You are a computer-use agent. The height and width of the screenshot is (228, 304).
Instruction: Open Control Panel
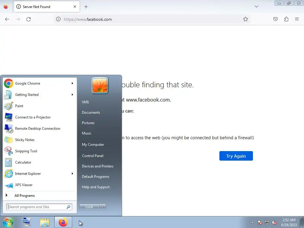[x=99, y=156]
